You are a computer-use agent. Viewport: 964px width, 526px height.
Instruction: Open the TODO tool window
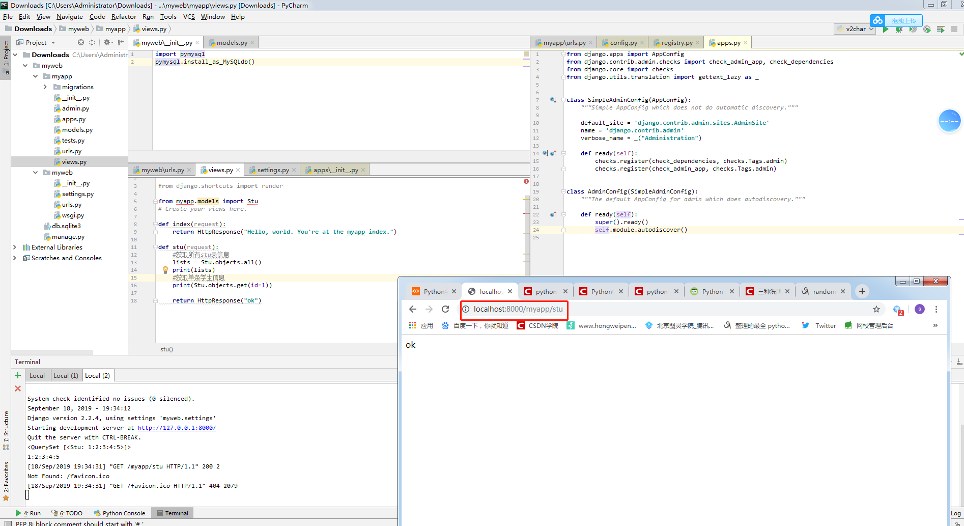pos(67,513)
